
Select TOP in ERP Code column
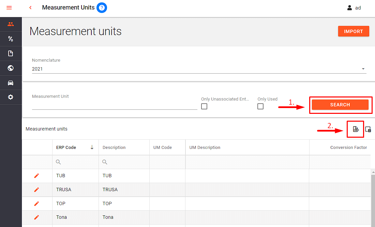pyautogui.click(x=61, y=203)
